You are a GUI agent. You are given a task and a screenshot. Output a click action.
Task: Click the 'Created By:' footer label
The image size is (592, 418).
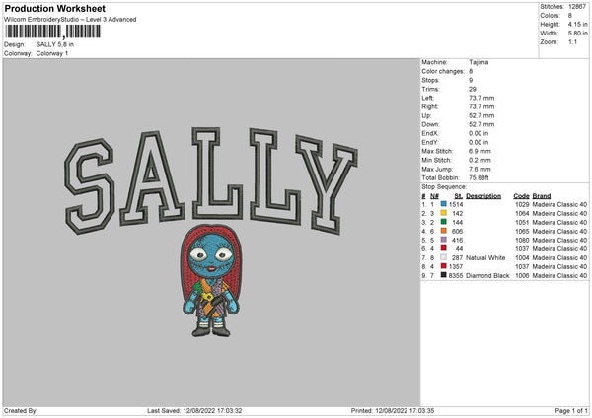point(21,410)
